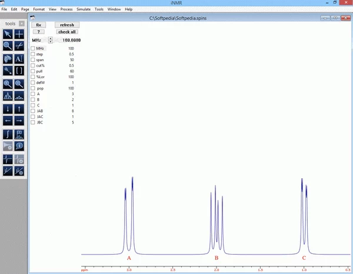Click the phase correction signal icon
Image resolution: width=353 pixels, height=274 pixels.
pyautogui.click(x=8, y=159)
